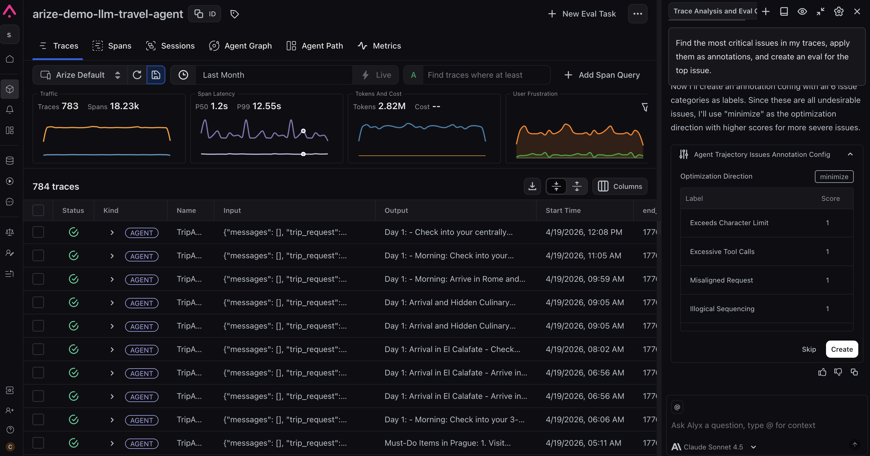Collapse the Agent Trajectory Issues Annotation Config
This screenshot has height=456, width=870.
click(x=850, y=154)
